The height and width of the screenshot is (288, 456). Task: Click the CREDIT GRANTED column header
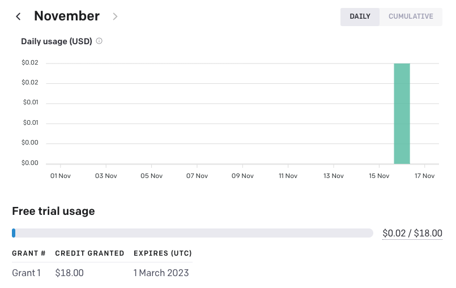[x=90, y=253]
